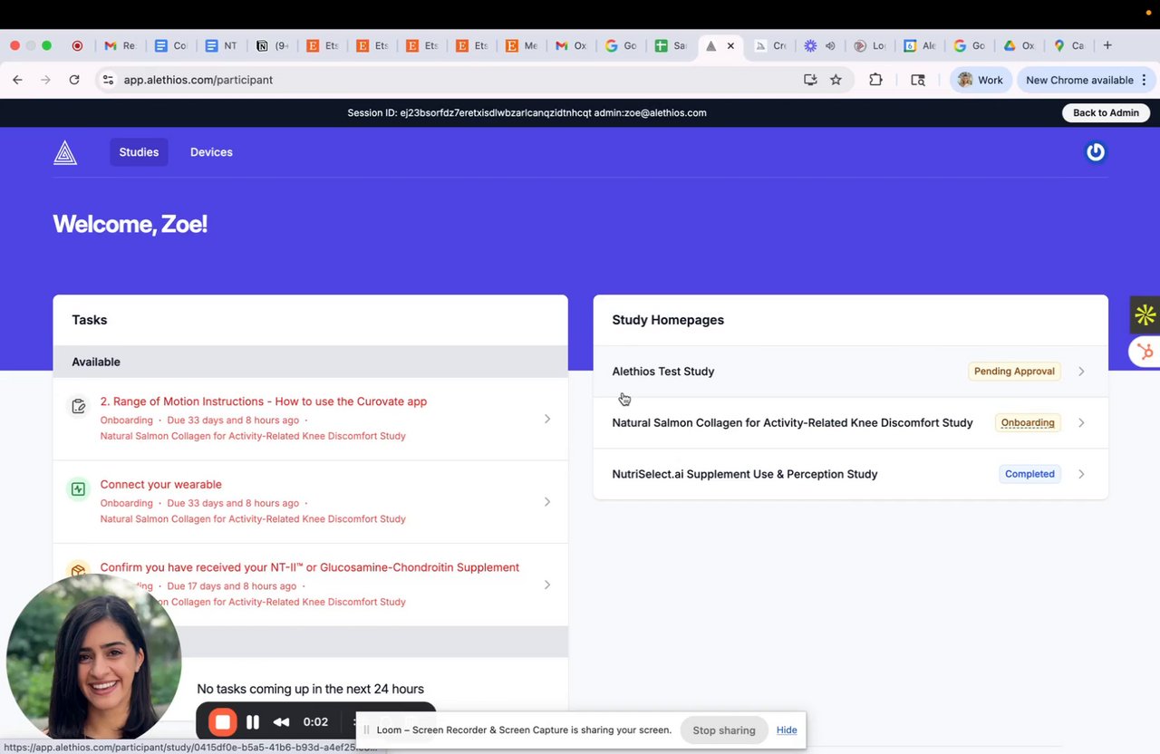Select the Studies nav item
This screenshot has width=1160, height=754.
point(139,152)
